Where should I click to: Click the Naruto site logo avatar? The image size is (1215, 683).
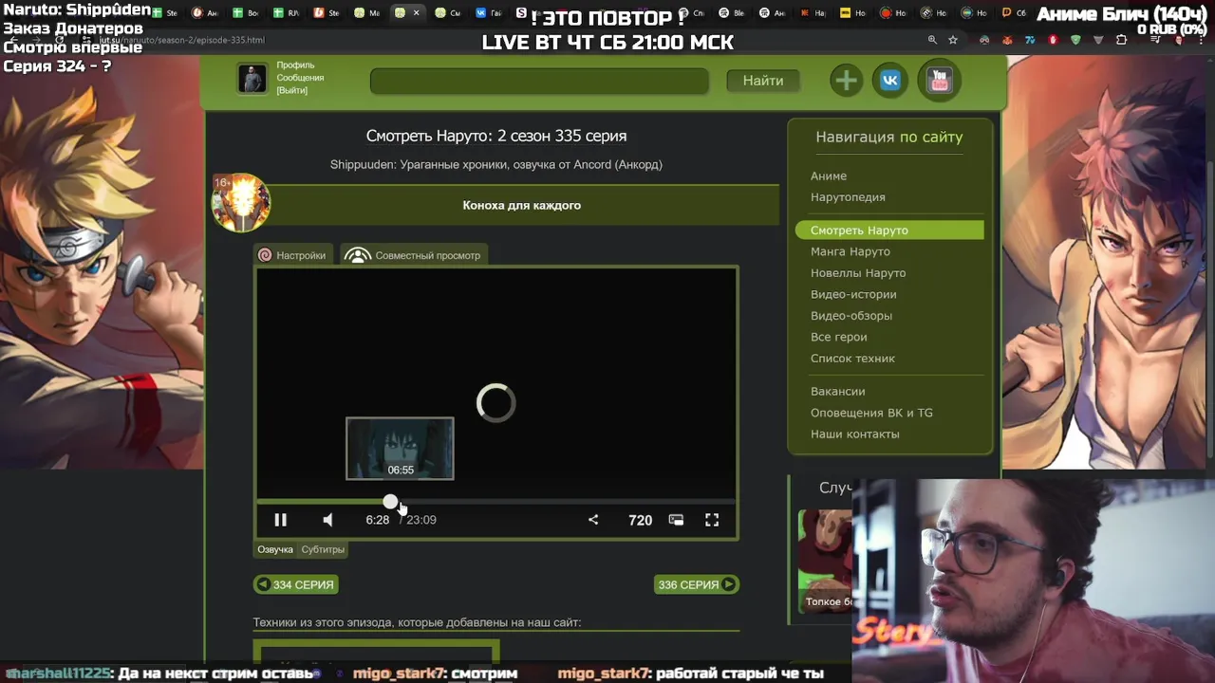241,203
